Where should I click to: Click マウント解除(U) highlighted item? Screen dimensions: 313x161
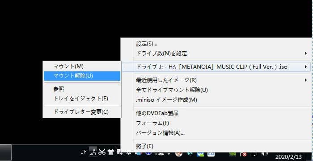pos(82,76)
